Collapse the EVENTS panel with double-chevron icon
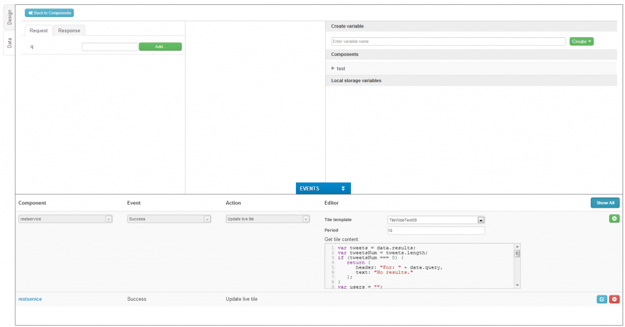Viewport: 625px width, 327px height. tap(343, 189)
